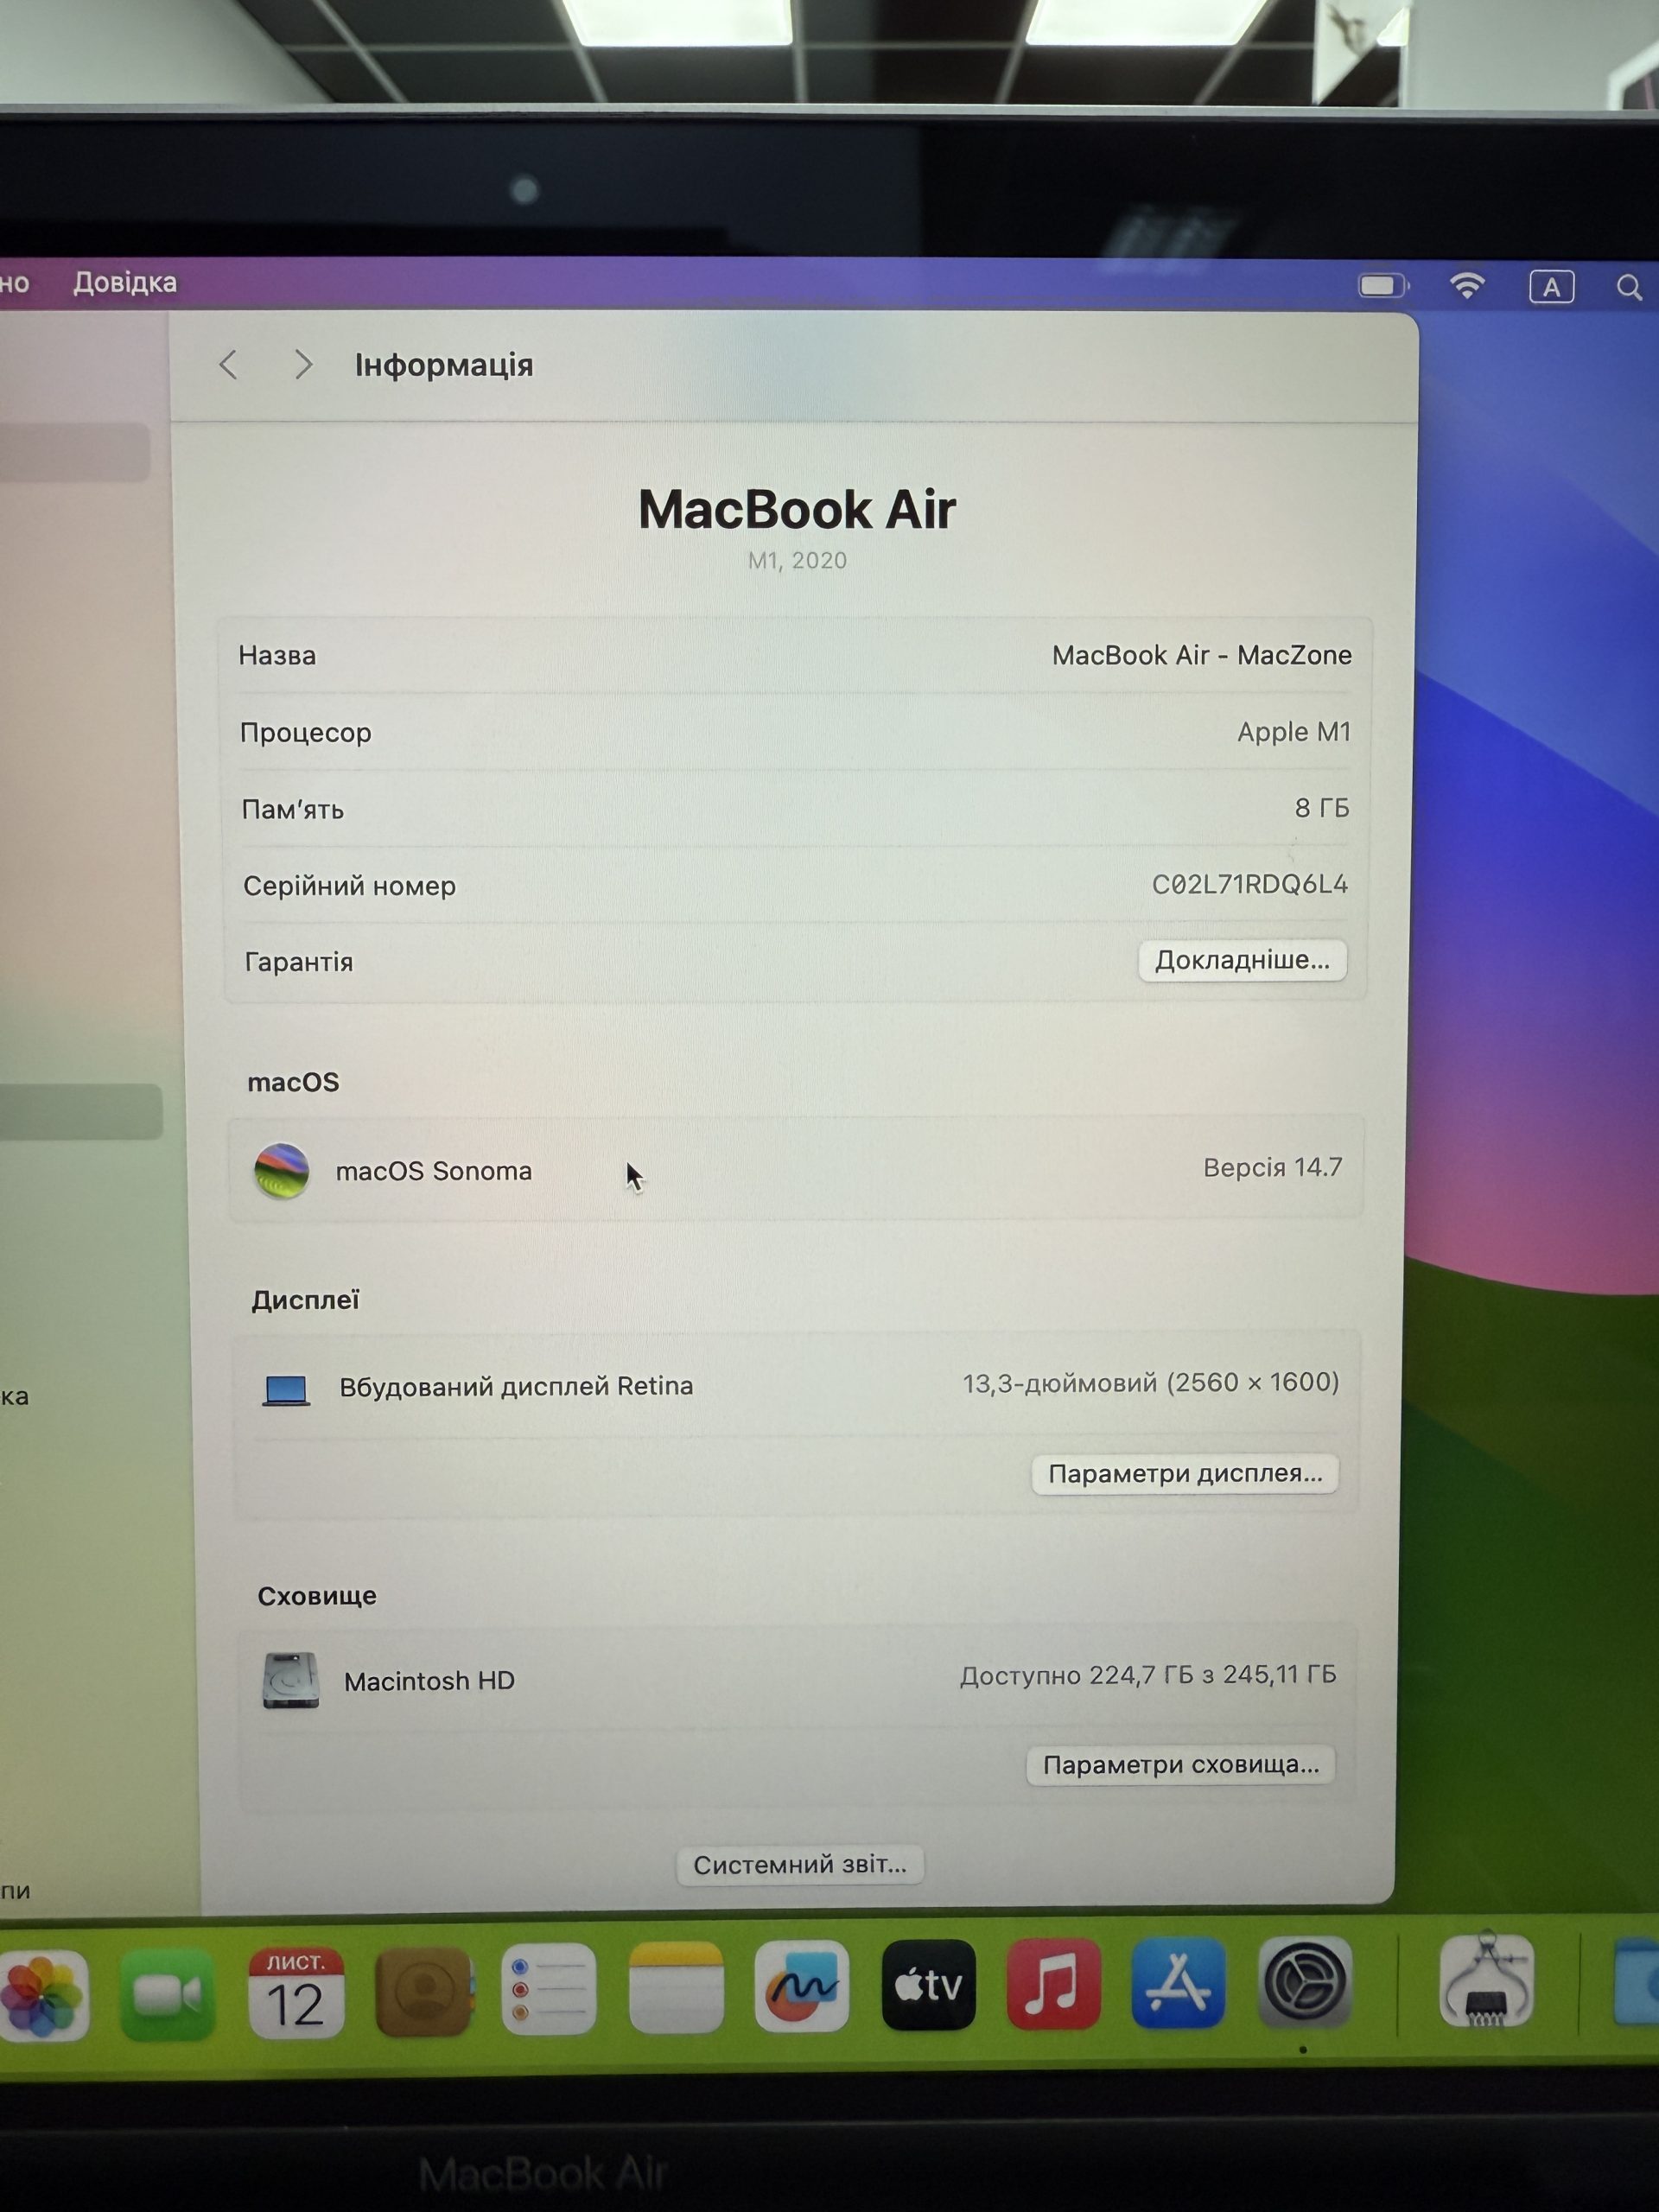Click the built-in Retina display icon
Screen dimensions: 1659x2212
[x=286, y=1390]
